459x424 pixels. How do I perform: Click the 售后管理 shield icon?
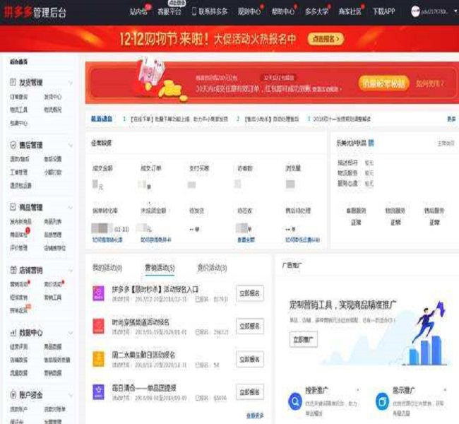click(x=13, y=145)
